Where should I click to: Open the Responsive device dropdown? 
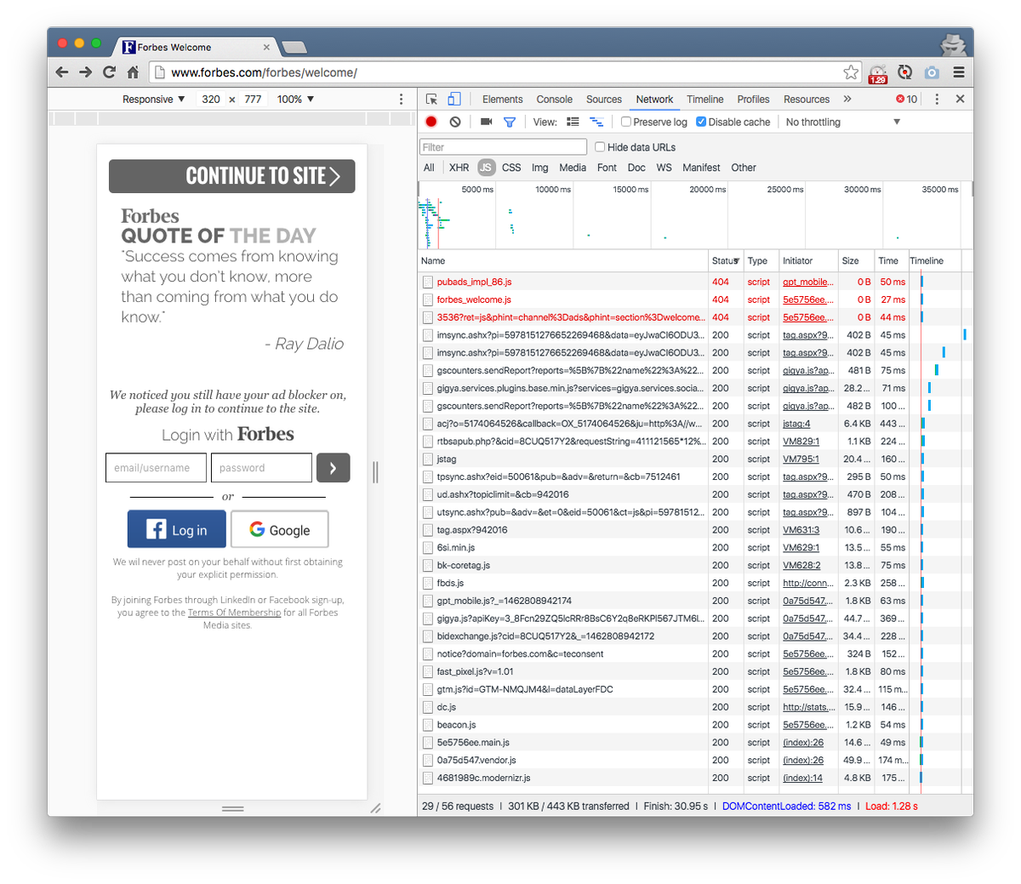(153, 100)
